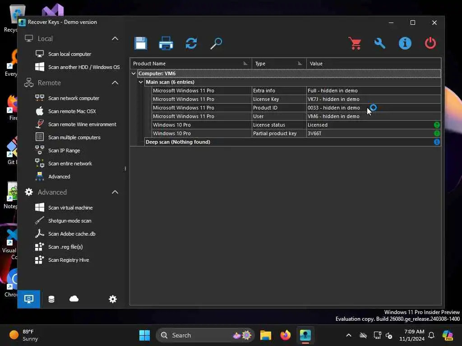Viewport: 462px width, 346px height.
Task: Collapse the Computer: VM6 tree node
Action: 134,73
